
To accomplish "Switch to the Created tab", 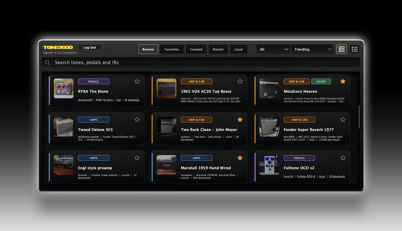I will tap(196, 49).
